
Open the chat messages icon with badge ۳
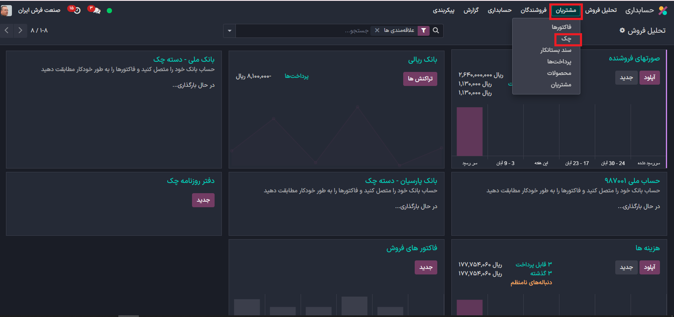coord(96,10)
